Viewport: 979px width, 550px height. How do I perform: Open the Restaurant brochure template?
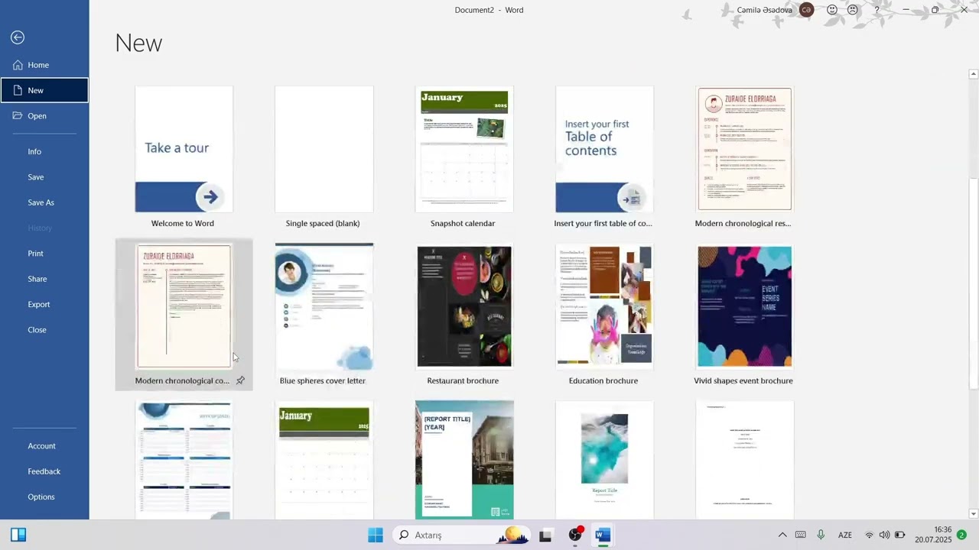(x=464, y=306)
